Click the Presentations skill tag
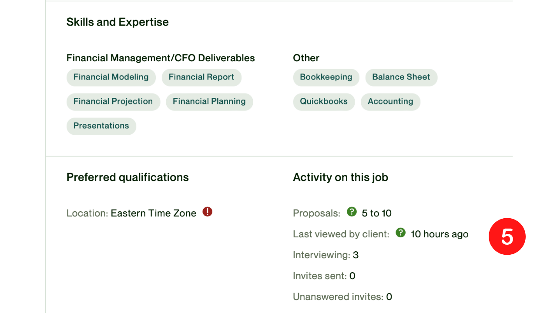This screenshot has height=313, width=557. tap(101, 126)
